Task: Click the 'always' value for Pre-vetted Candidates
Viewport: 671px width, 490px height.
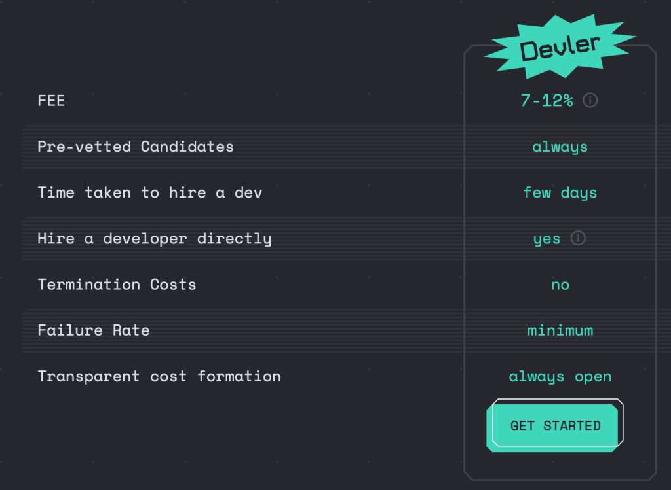Action: coord(560,147)
